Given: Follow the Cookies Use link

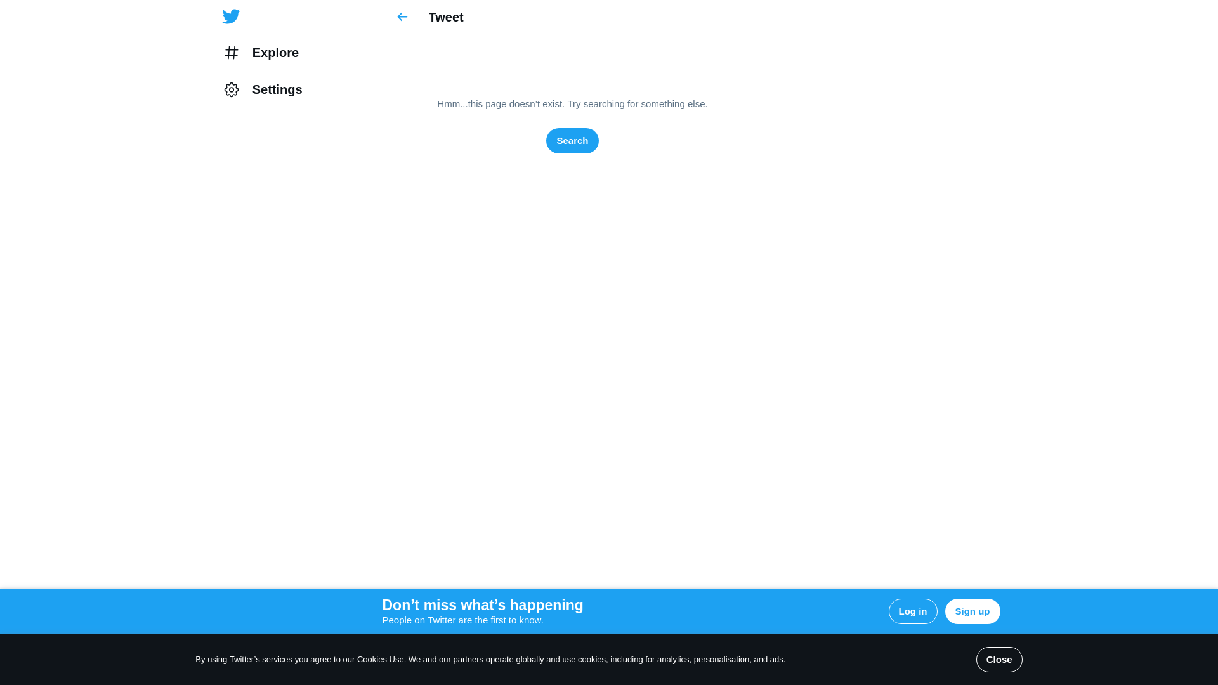Looking at the screenshot, I should [380, 660].
